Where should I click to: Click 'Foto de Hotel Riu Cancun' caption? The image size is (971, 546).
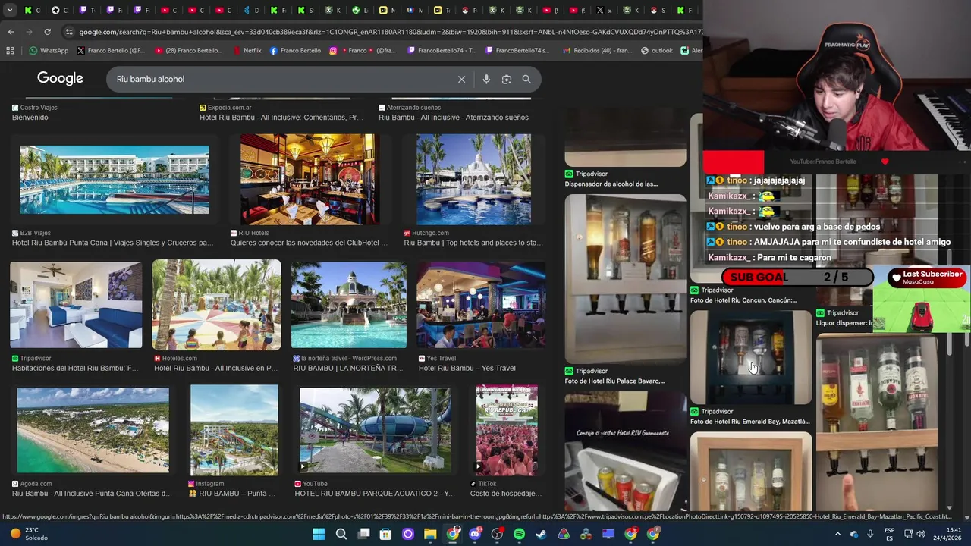click(743, 300)
